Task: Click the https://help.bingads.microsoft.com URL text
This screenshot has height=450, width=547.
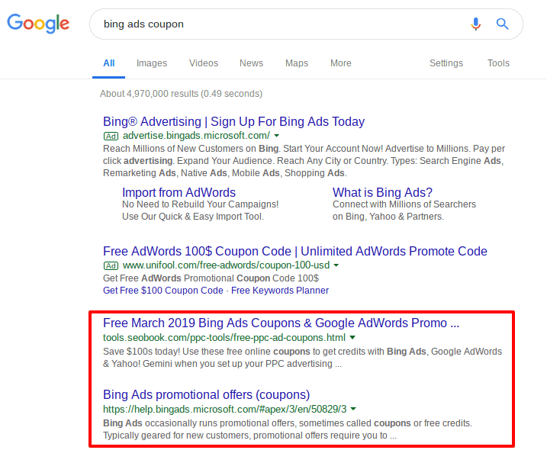Action: click(224, 409)
